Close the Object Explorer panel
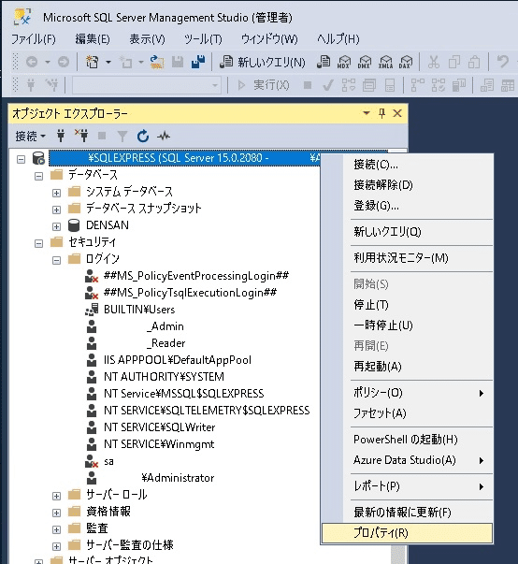 click(x=397, y=113)
